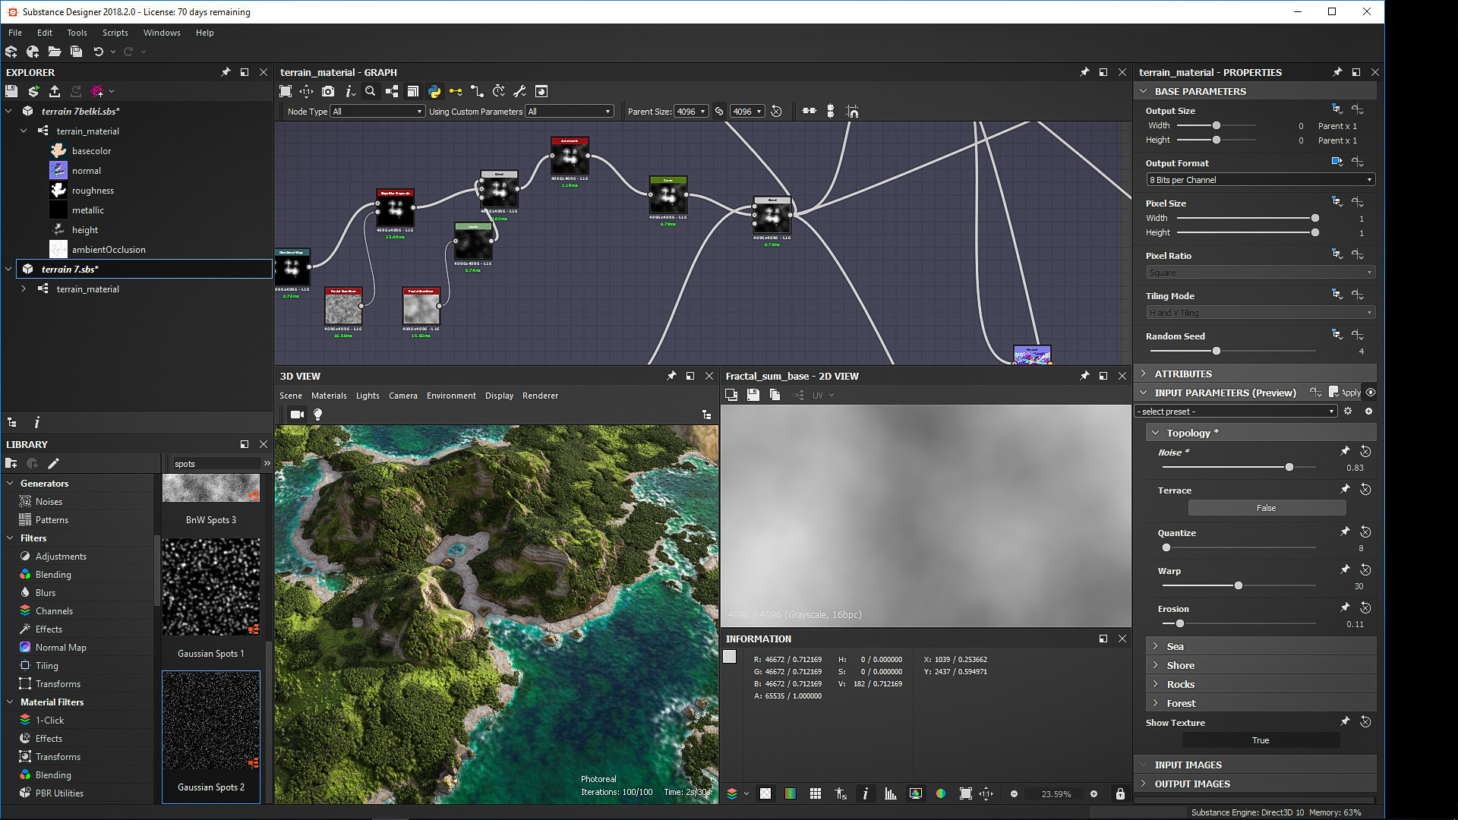Open the Renderer menu in 3D View
1458x820 pixels.
click(540, 396)
